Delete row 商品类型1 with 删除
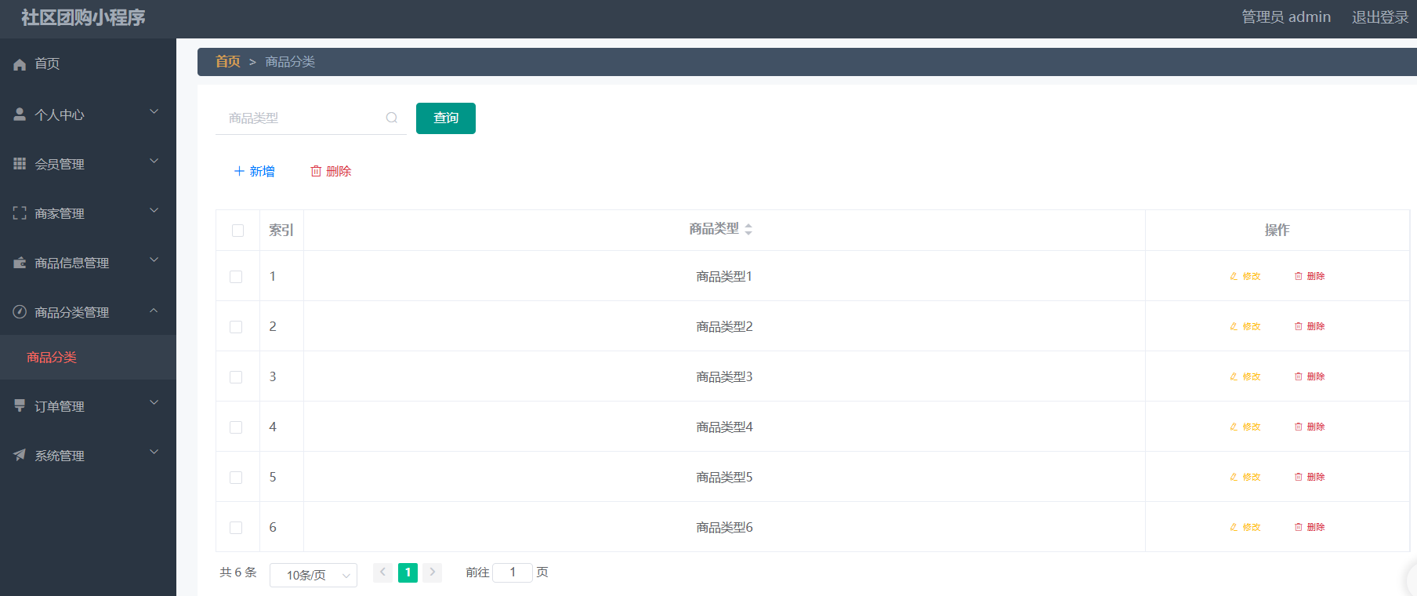Viewport: 1417px width, 596px height. (x=1310, y=276)
